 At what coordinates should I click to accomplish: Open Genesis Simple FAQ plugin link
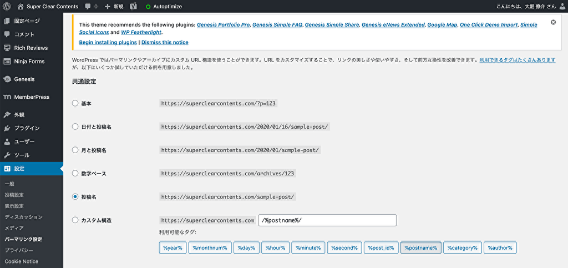[x=277, y=25]
